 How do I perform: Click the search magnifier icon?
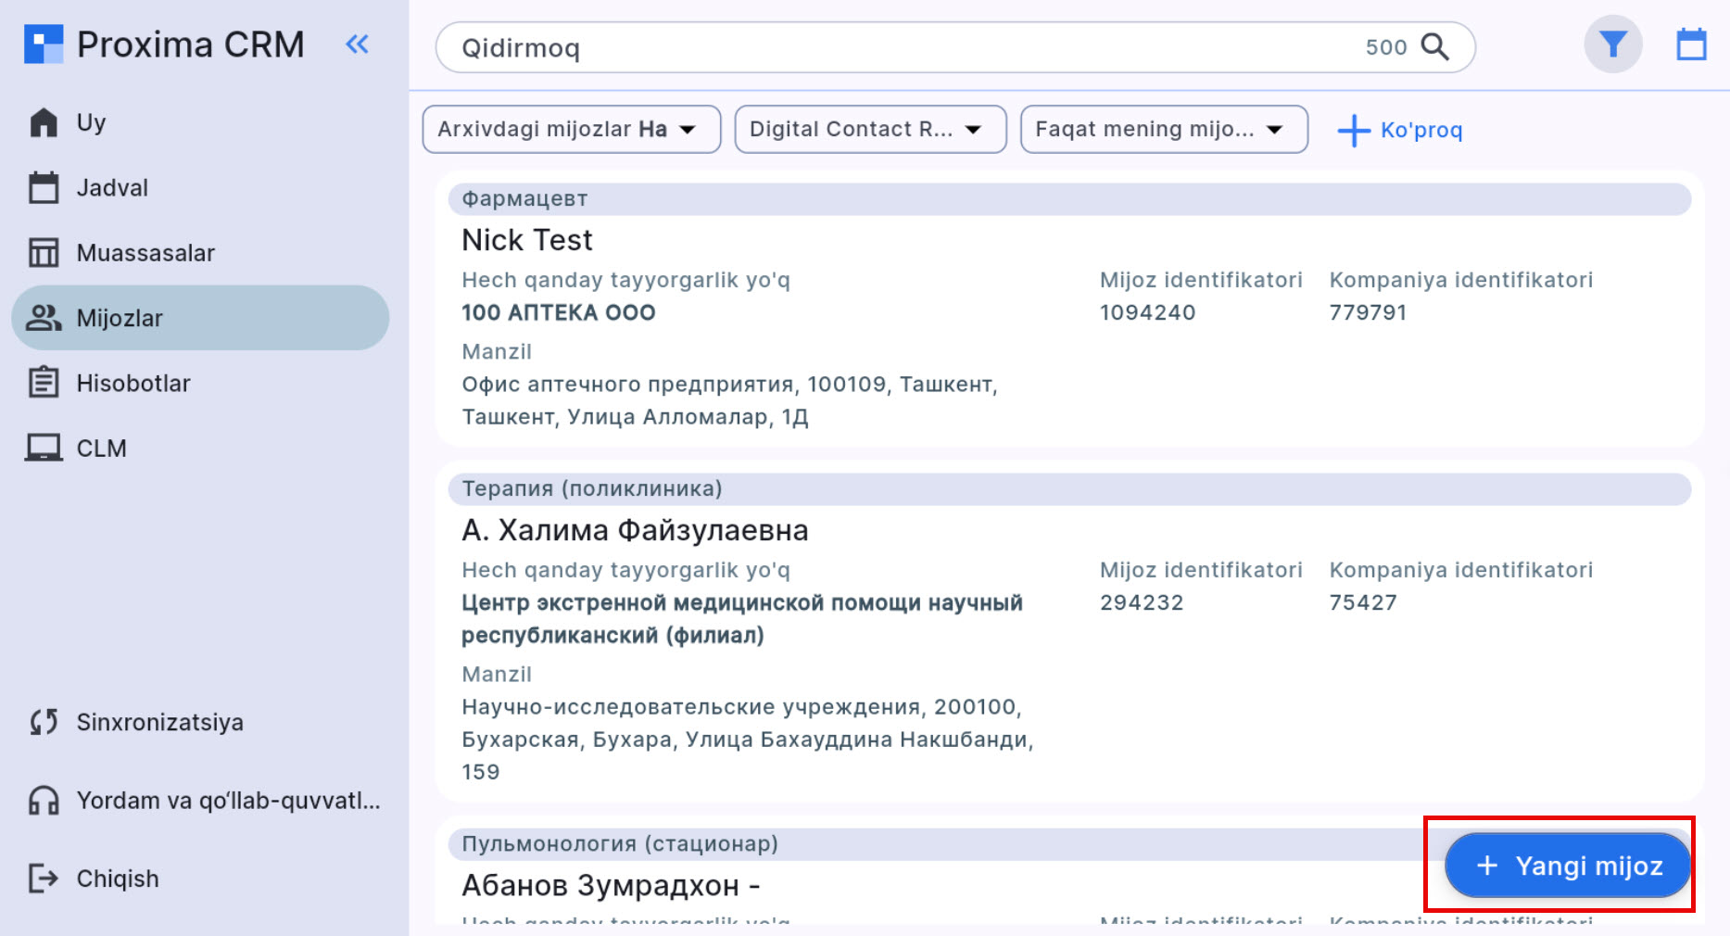click(1434, 46)
